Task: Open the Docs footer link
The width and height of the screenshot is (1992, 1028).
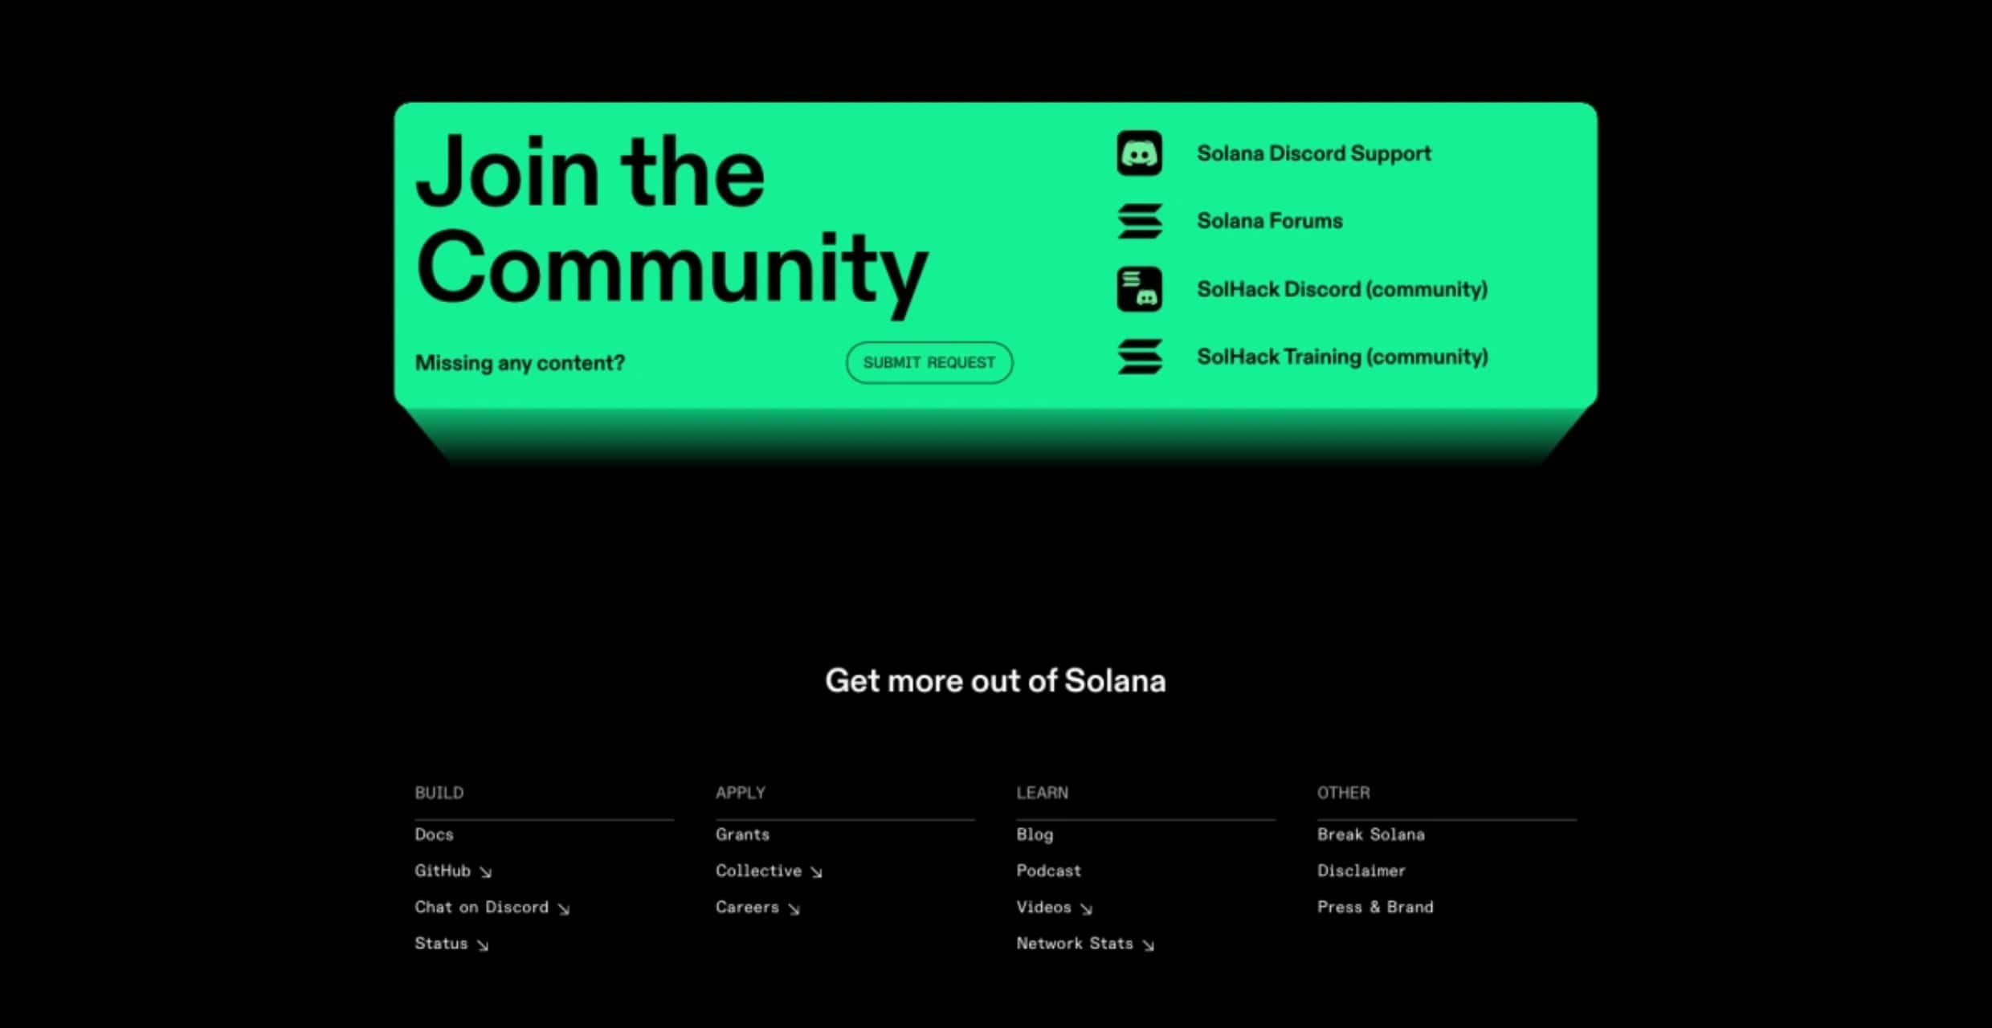Action: coord(434,834)
